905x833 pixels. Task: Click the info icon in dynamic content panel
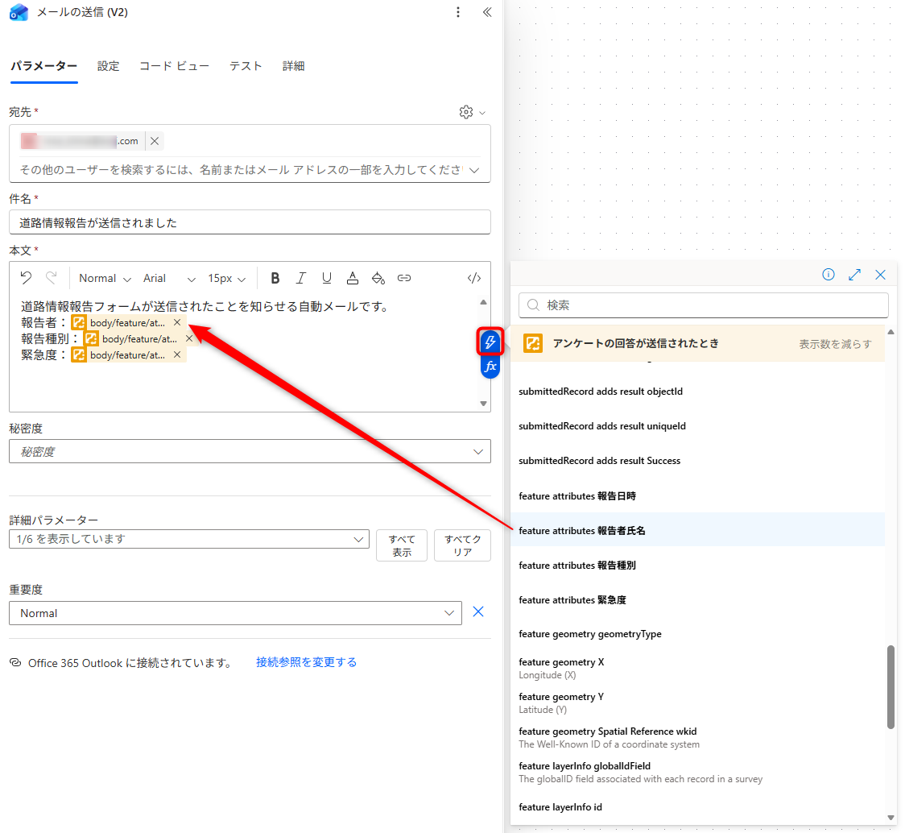click(x=829, y=275)
